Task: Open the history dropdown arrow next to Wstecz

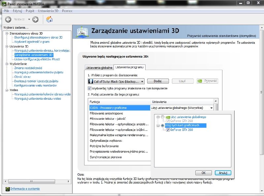Action: click(x=29, y=19)
